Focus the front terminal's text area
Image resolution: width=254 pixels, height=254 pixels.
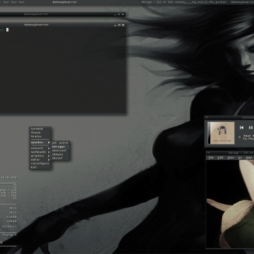tap(63, 70)
